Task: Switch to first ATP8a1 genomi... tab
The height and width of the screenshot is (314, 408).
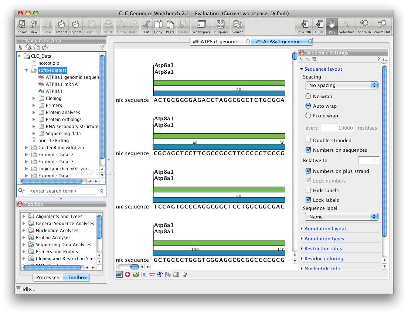Action: point(220,41)
